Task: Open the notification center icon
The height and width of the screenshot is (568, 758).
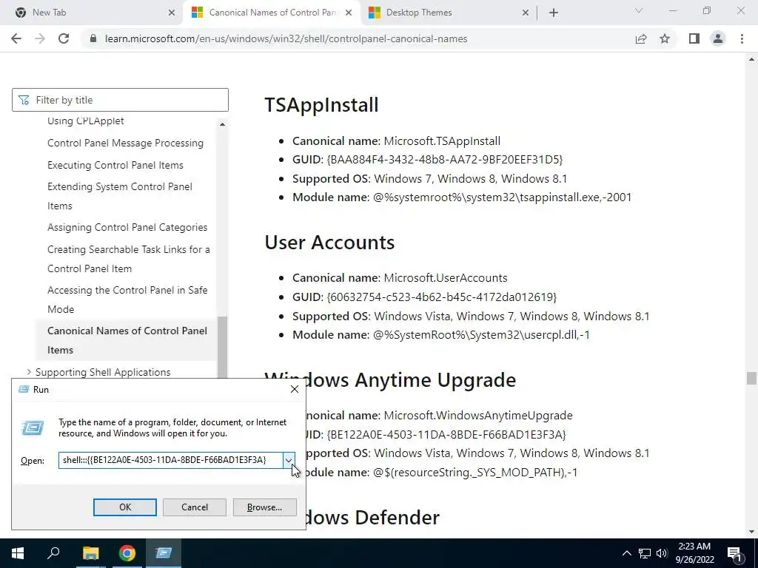Action: click(735, 554)
